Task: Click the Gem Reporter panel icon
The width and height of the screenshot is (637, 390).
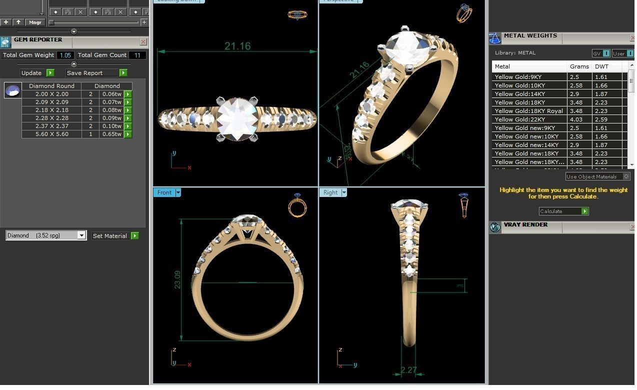Action: click(5, 42)
